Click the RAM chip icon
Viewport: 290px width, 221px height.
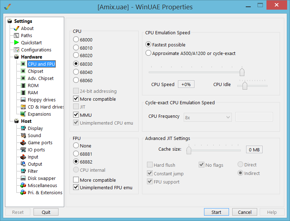coord(23,92)
